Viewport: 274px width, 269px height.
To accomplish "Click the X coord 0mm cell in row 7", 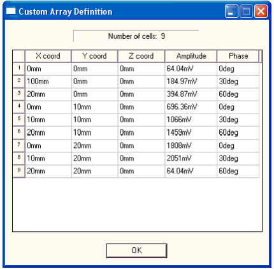I will [x=48, y=146].
